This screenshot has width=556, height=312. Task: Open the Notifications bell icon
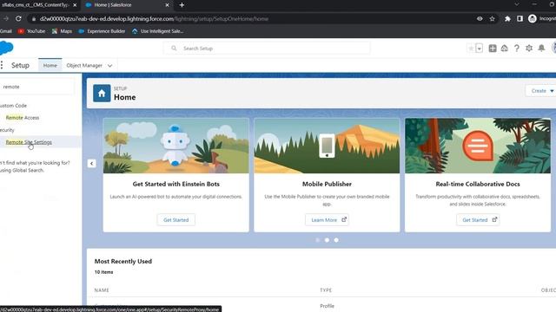coord(541,49)
